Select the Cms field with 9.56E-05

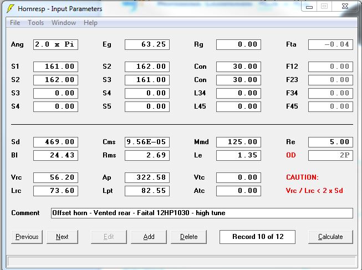(147, 142)
